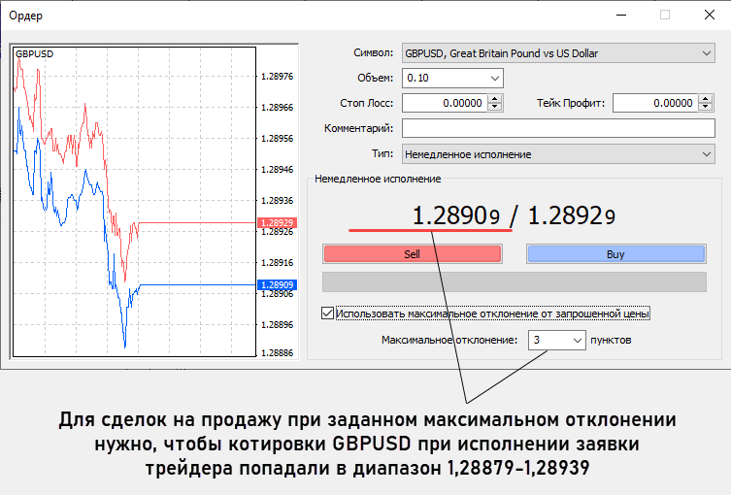
Task: Open the Максимальное отклонение dropdown
Action: [x=577, y=341]
